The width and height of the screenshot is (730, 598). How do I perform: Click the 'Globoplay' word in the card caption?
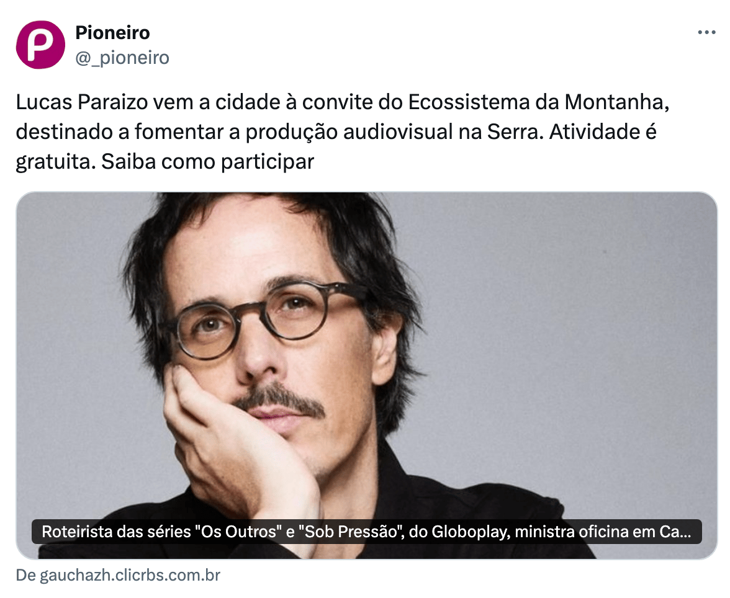(471, 532)
